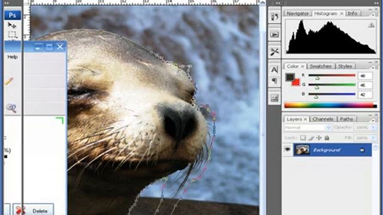
Task: Open the Layer Comps dock icon
Action: click(x=275, y=98)
